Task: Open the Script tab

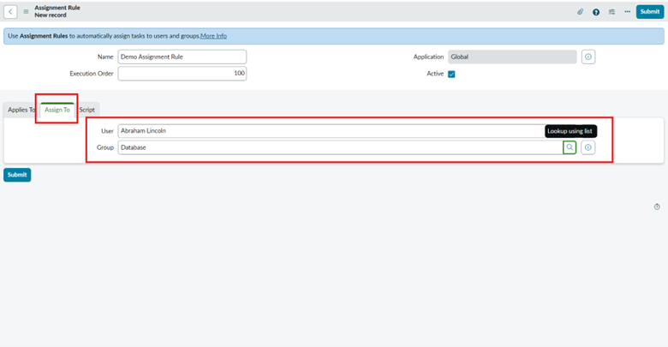Action: coord(87,110)
